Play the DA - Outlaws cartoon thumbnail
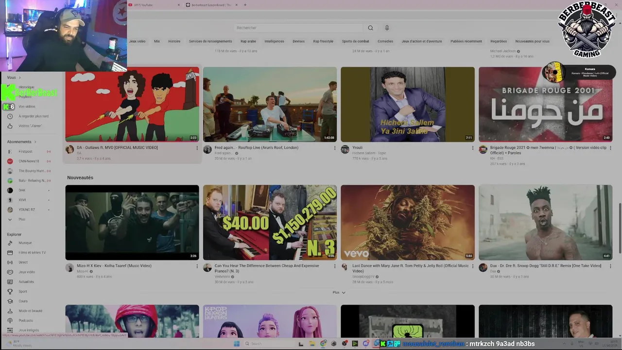The height and width of the screenshot is (350, 622). point(132,105)
